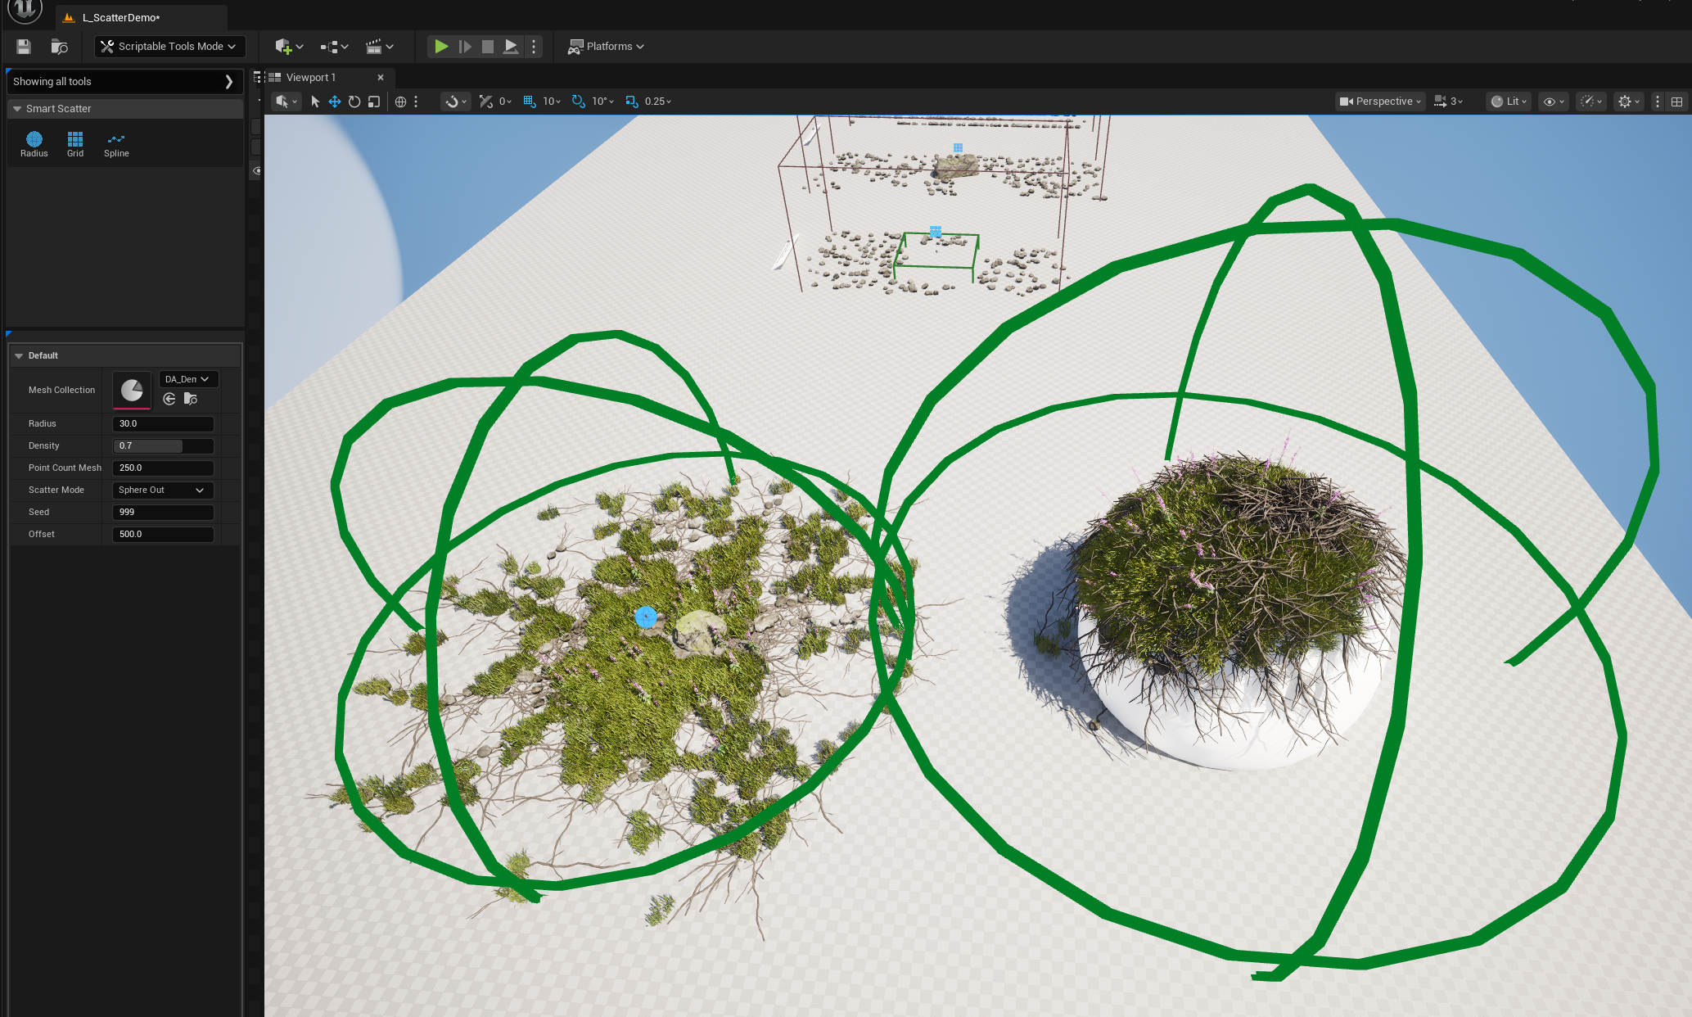Toggle grid snapping icon

530,102
